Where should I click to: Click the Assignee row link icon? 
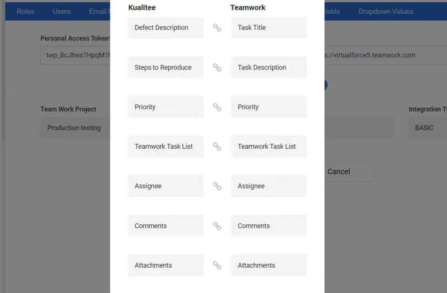pos(217,186)
